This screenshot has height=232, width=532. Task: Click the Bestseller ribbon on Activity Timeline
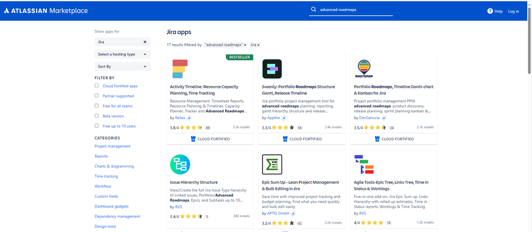240,57
